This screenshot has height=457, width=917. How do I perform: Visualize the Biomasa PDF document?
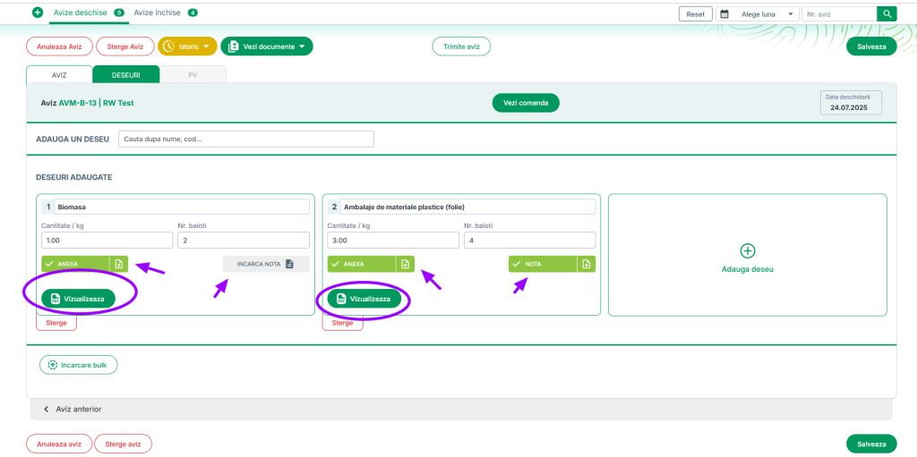(x=78, y=299)
